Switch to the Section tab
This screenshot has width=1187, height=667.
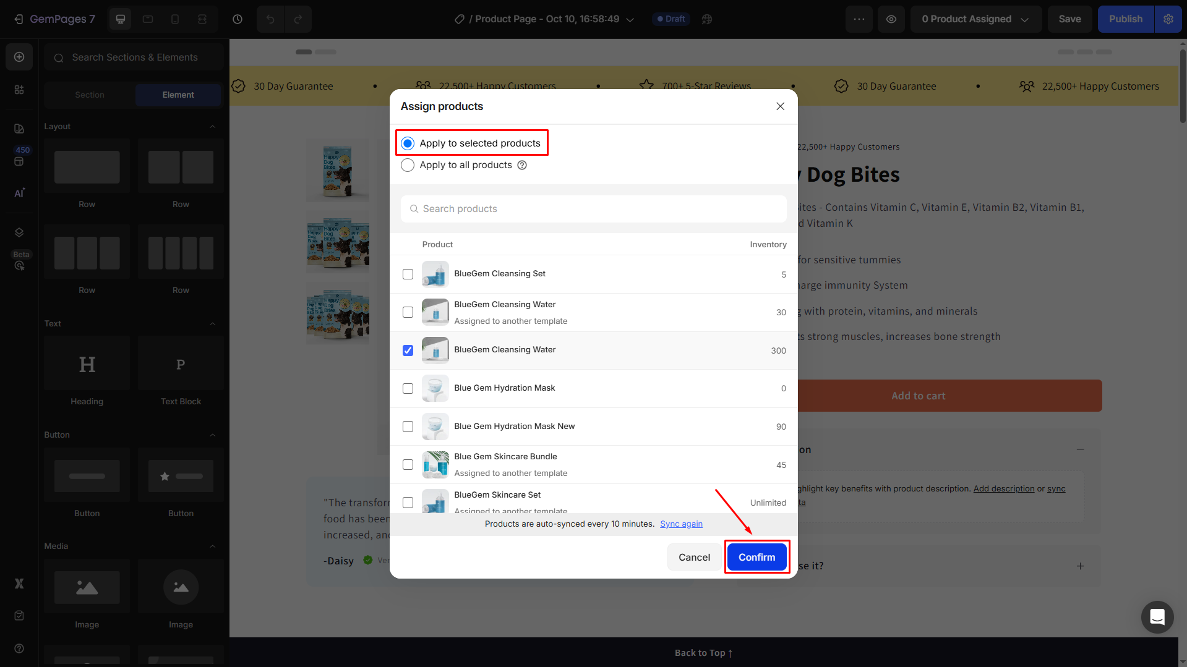click(90, 95)
